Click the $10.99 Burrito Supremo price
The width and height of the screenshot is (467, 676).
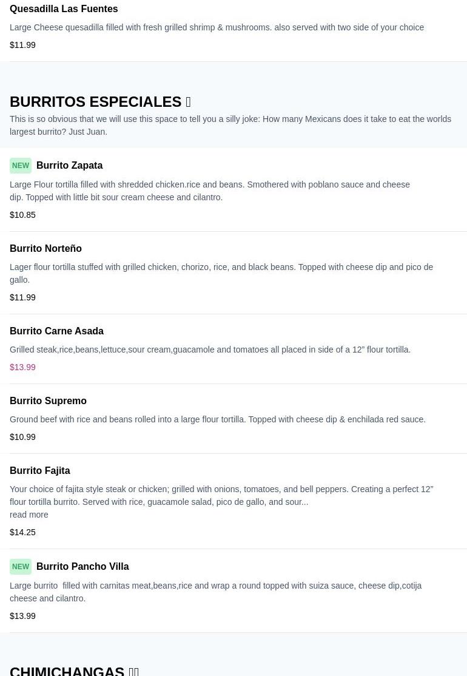(22, 437)
